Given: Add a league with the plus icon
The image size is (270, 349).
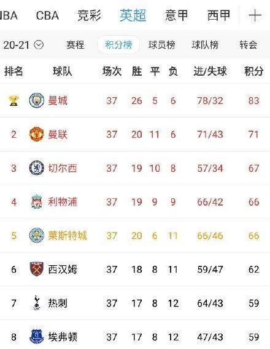Looking at the screenshot, I should coord(255,15).
